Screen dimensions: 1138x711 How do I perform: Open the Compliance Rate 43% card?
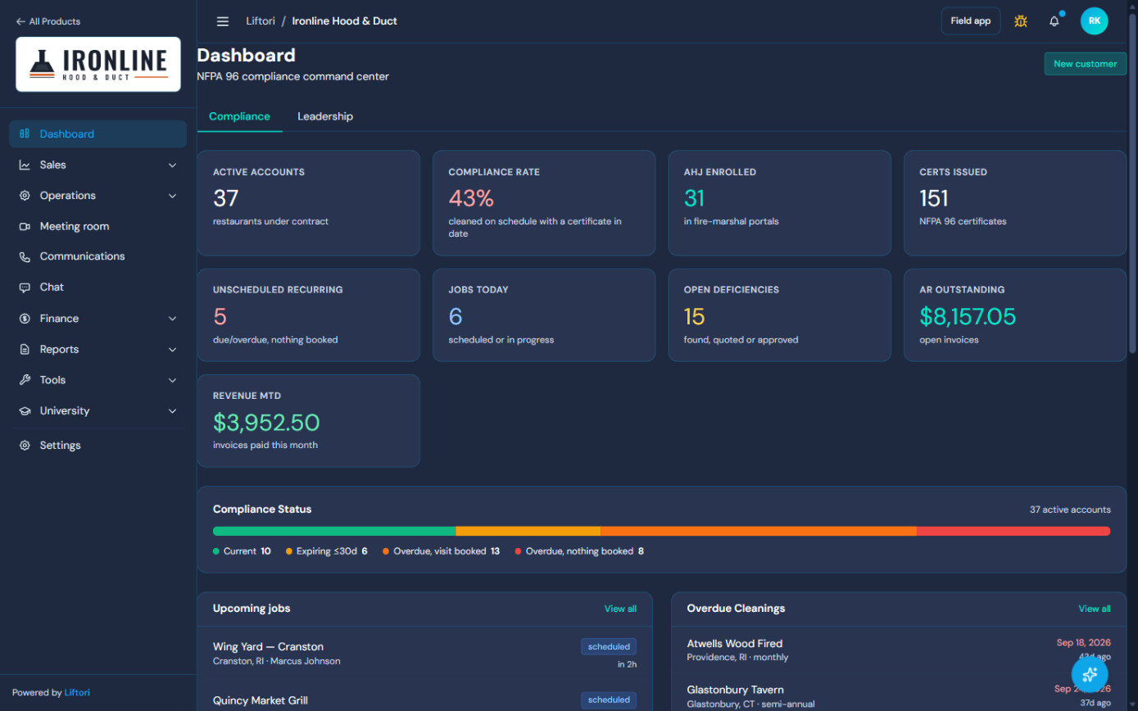[x=544, y=203]
